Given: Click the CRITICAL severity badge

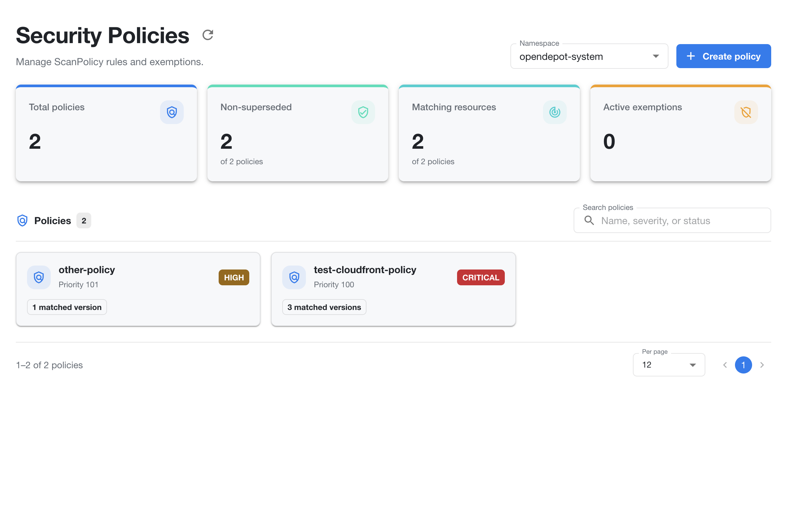Looking at the screenshot, I should [x=480, y=277].
